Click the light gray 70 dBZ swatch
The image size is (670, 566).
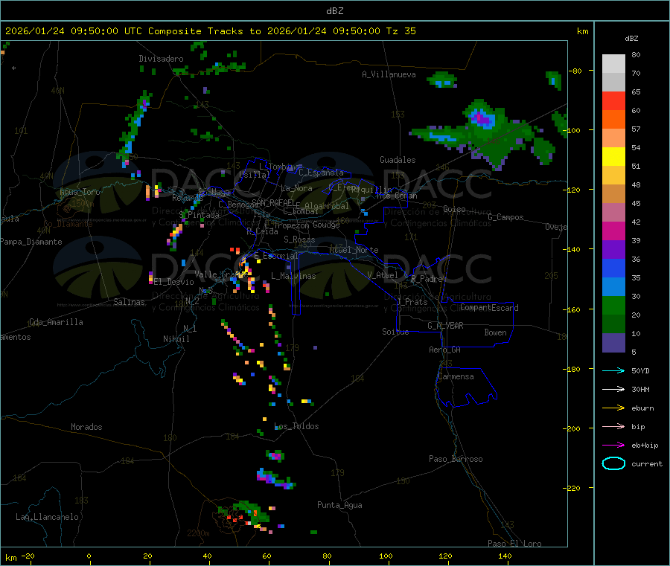[x=613, y=83]
